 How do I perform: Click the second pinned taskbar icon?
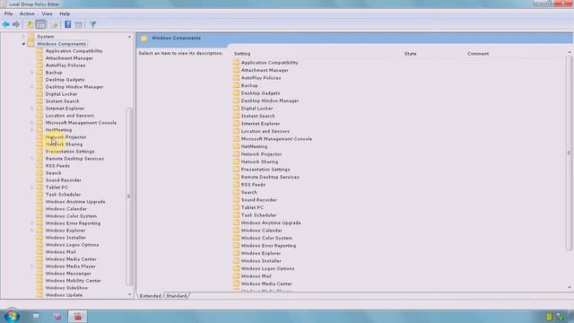[x=57, y=317]
